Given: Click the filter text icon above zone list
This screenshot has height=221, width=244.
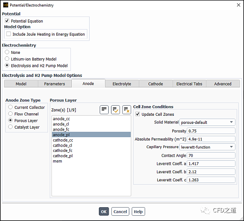Looking at the screenshot, I should [104, 109].
